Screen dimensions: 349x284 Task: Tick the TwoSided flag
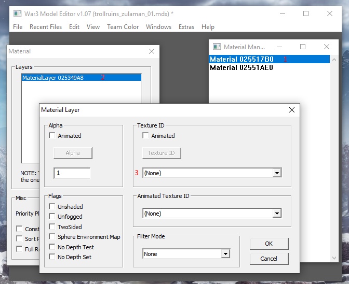click(52, 226)
